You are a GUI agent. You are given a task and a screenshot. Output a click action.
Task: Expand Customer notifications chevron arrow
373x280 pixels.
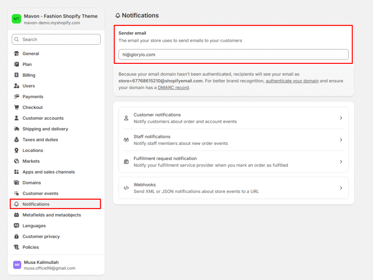[x=341, y=118]
